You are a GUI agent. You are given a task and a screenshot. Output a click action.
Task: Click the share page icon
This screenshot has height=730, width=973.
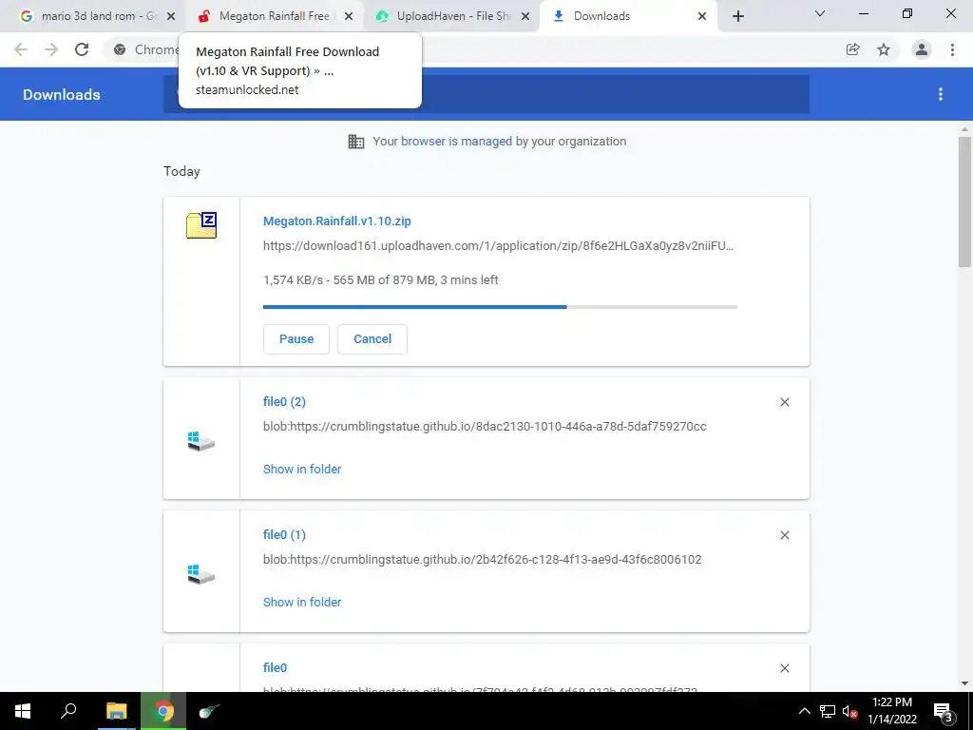tap(853, 49)
